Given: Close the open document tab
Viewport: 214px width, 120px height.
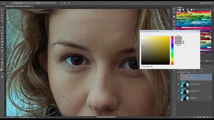Looking at the screenshot, I should (32, 6).
